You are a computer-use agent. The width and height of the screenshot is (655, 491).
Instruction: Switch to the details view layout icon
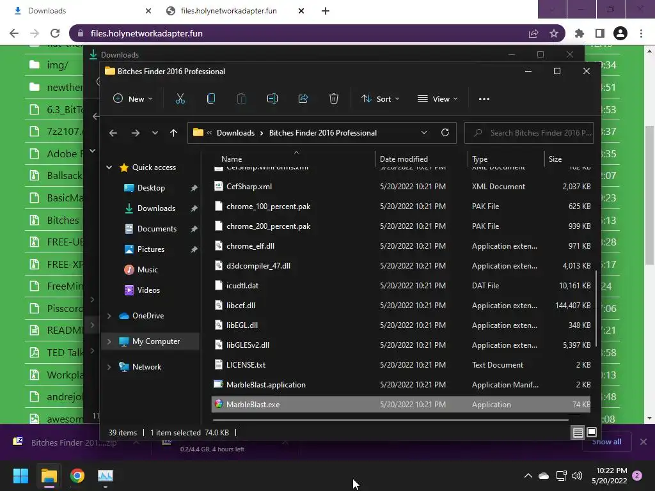578,433
